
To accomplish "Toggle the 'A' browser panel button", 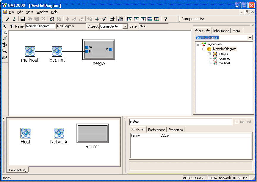I will pyautogui.click(x=130, y=19).
